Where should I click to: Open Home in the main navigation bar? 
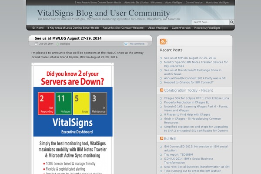click(40, 28)
